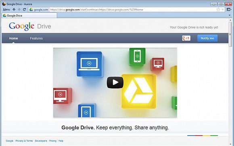Click the browser back arrow

tap(14, 10)
